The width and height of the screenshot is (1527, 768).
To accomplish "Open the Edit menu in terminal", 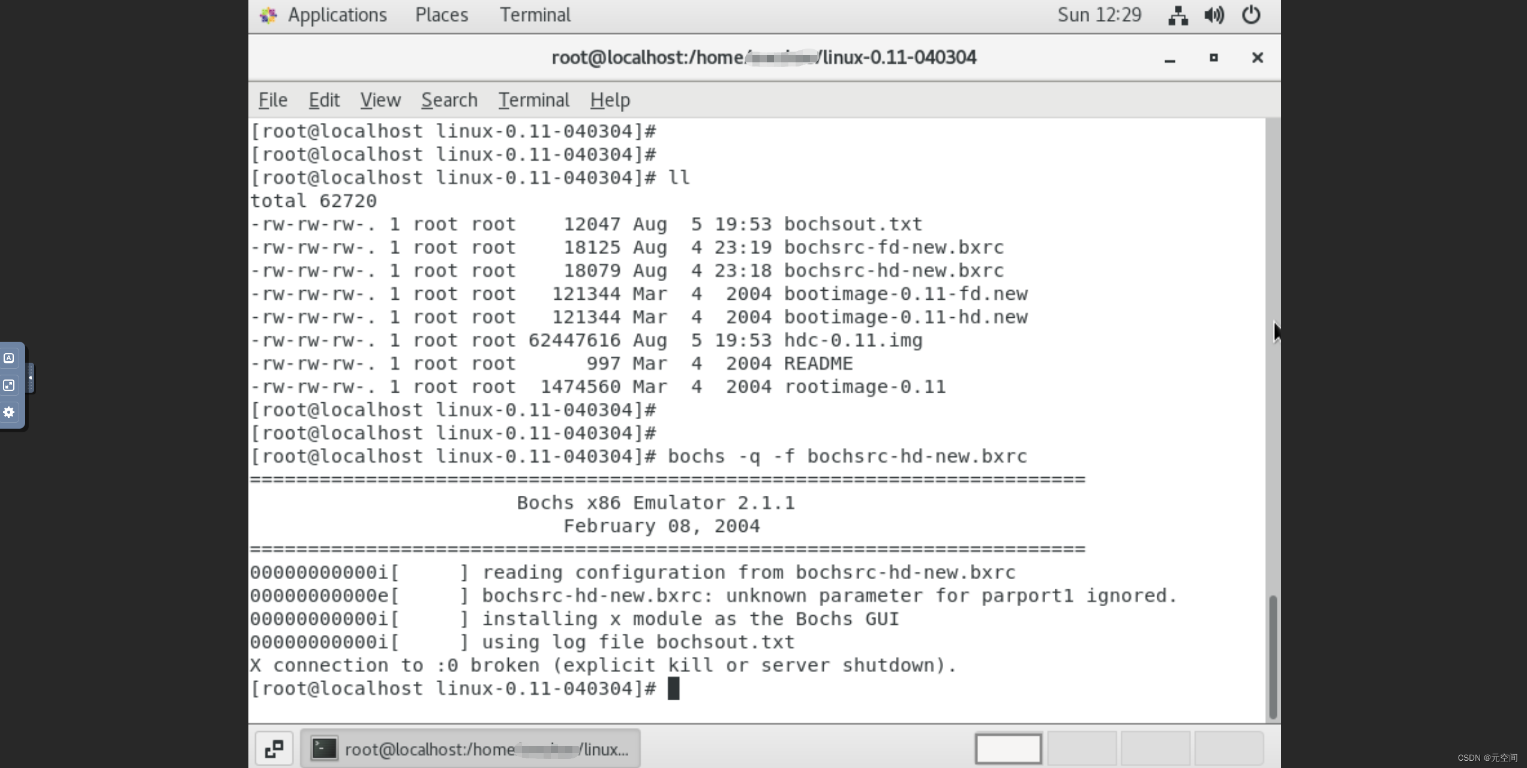I will tap(323, 100).
